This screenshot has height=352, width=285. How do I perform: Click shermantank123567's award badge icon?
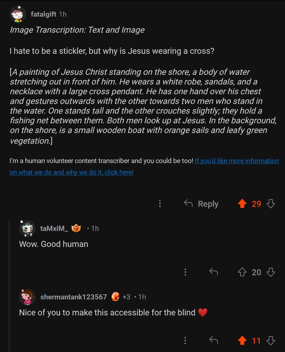pos(115,297)
